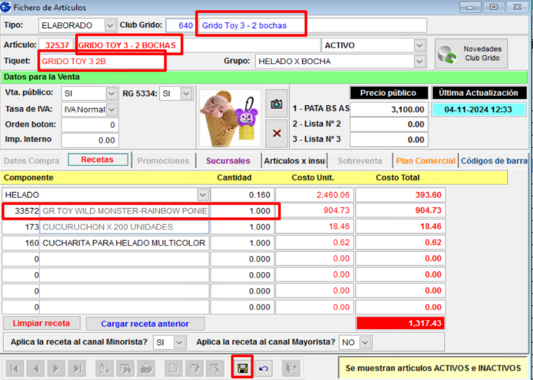The height and width of the screenshot is (380, 533).
Task: Click the component code cell 173
Action: pyautogui.click(x=21, y=227)
